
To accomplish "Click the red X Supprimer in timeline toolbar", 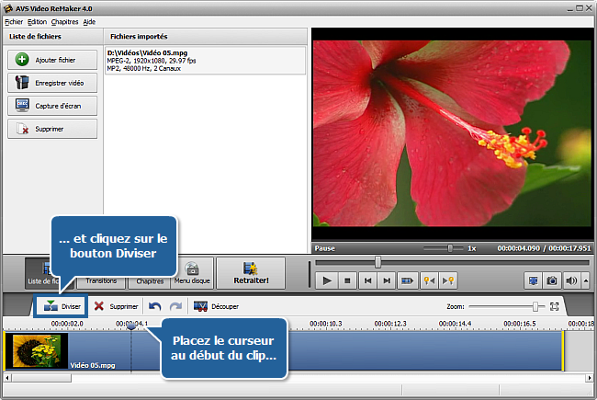I will (x=98, y=306).
